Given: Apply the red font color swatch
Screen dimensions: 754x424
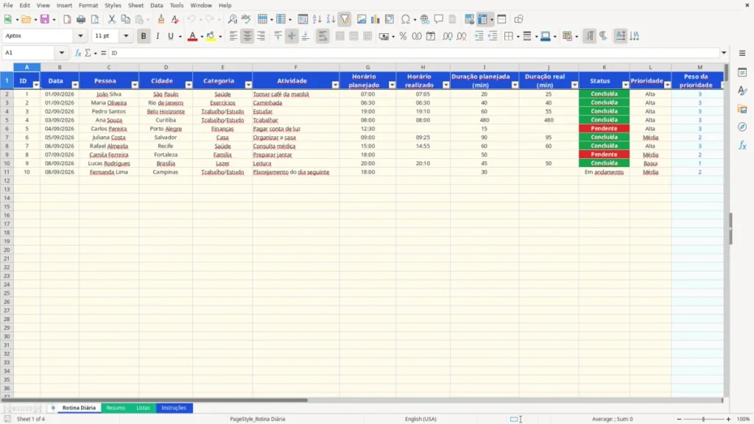Looking at the screenshot, I should [x=192, y=36].
